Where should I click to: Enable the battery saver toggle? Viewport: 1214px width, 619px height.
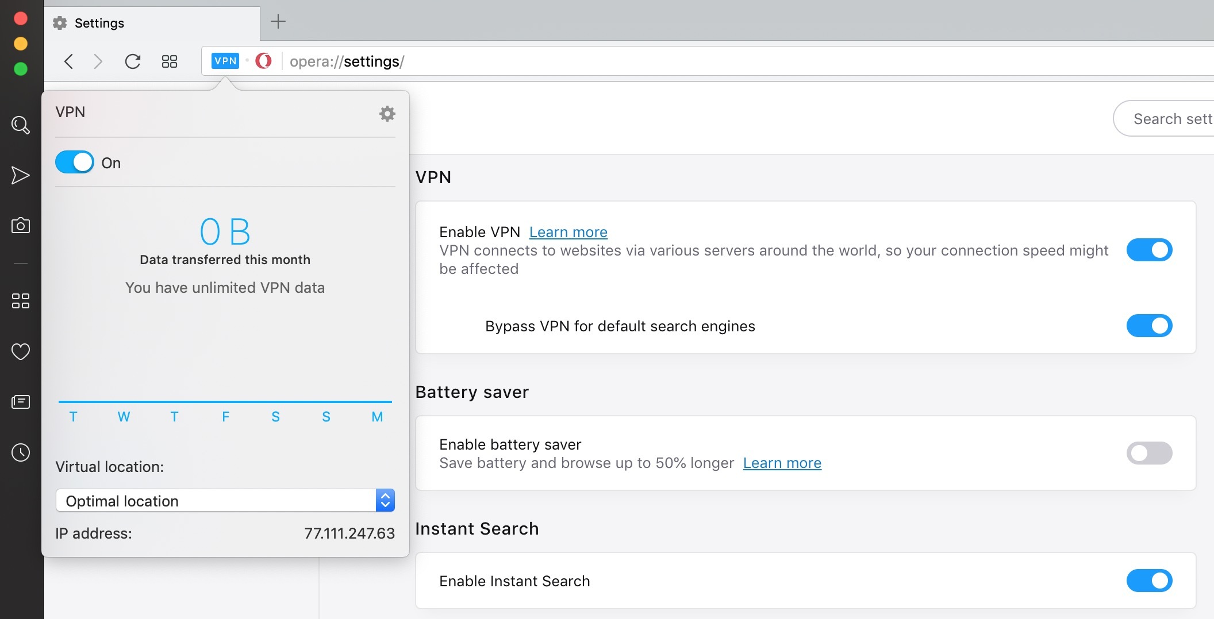coord(1149,454)
